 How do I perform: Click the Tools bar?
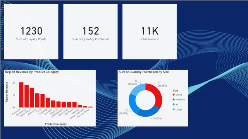(x=43, y=101)
